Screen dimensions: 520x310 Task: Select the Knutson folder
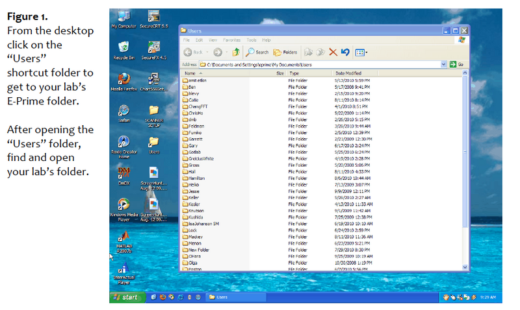point(193,210)
